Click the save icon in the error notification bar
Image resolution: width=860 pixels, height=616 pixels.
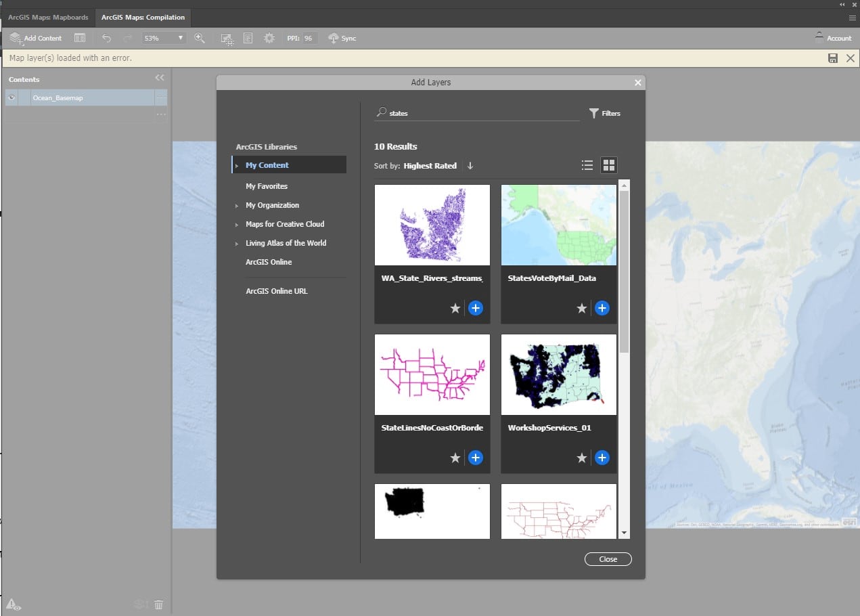pyautogui.click(x=833, y=58)
